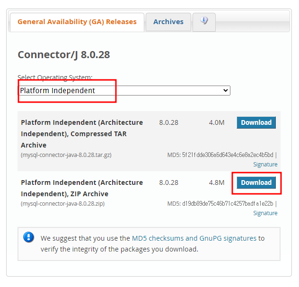Select MD5 hash starting d19db89d

(x=228, y=203)
